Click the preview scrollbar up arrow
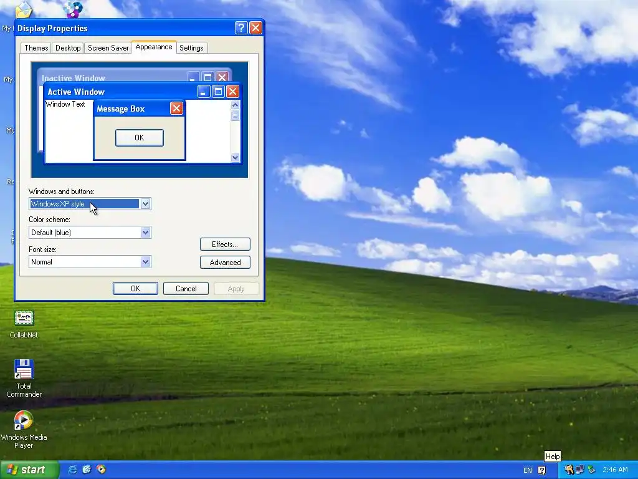Image resolution: width=638 pixels, height=479 pixels. [235, 105]
